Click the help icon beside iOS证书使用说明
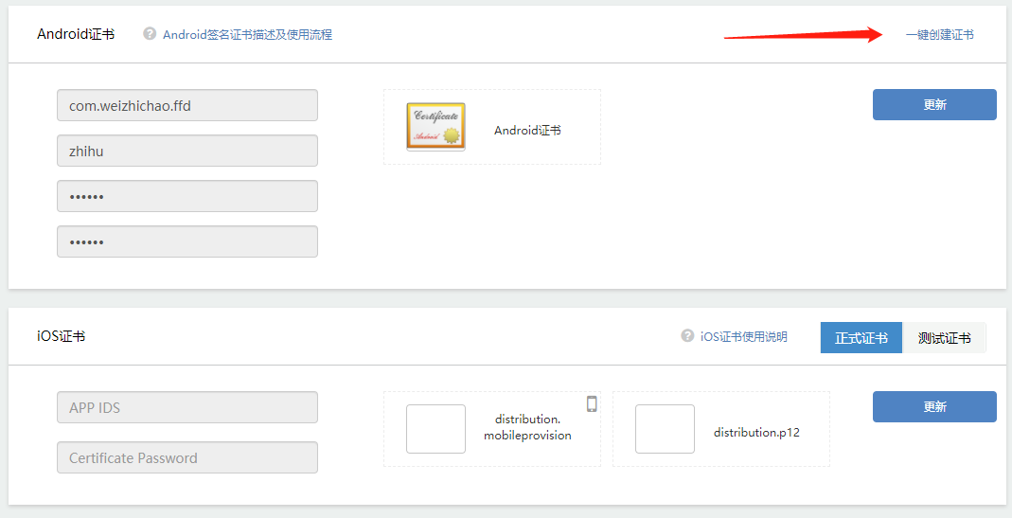Image resolution: width=1012 pixels, height=518 pixels. (687, 336)
